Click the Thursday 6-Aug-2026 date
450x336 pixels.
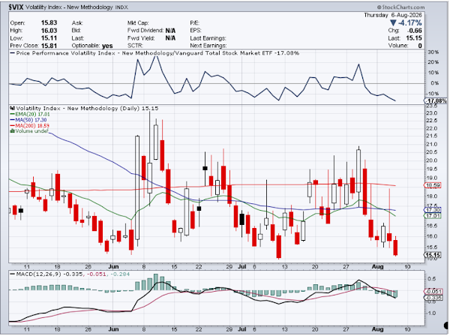click(393, 15)
